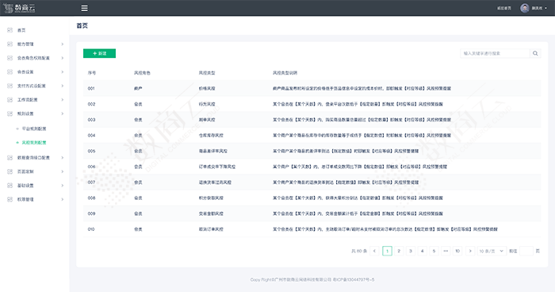Screen dimensions: 555x292
Task: Open 能力管理 menu label
Action: pos(25,44)
